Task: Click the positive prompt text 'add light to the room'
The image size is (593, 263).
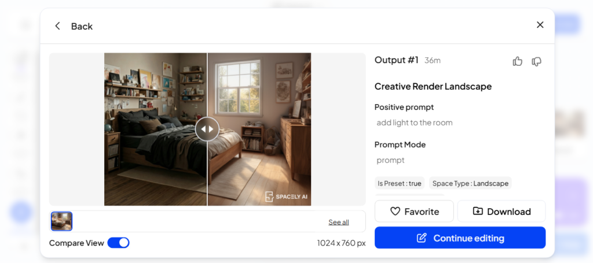Action: pos(414,123)
